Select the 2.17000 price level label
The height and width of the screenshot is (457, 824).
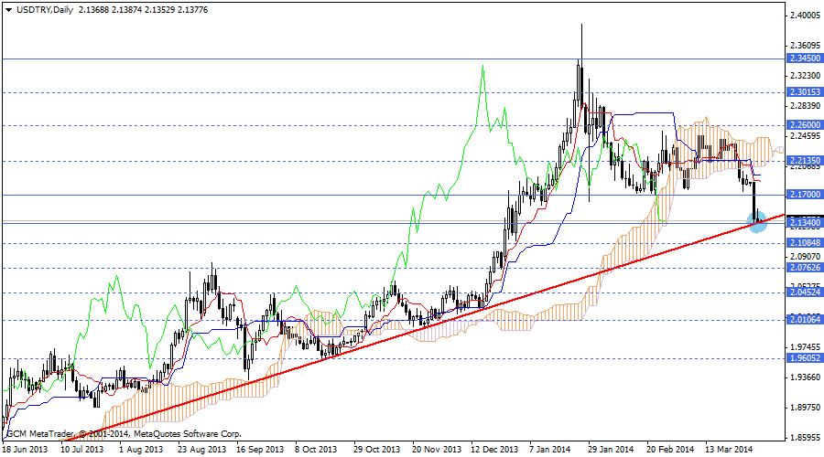(x=805, y=195)
